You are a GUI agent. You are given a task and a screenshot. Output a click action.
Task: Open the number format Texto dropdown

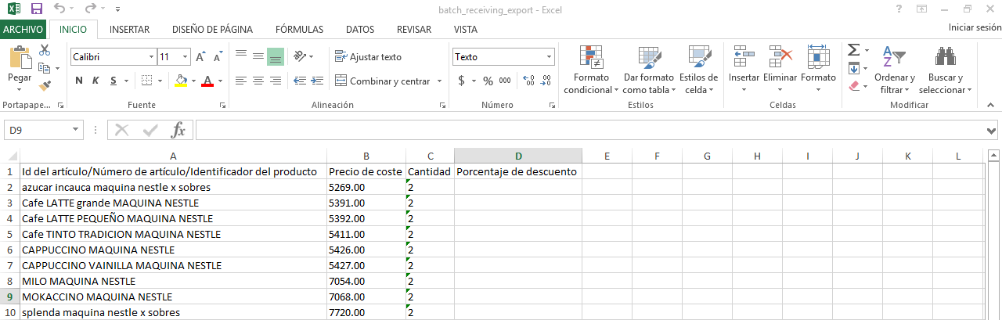[550, 56]
